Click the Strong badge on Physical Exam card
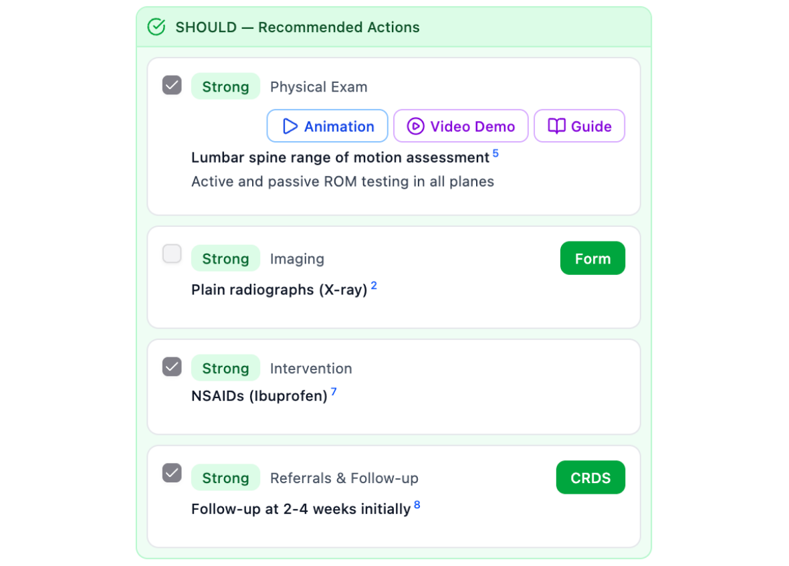 (225, 87)
